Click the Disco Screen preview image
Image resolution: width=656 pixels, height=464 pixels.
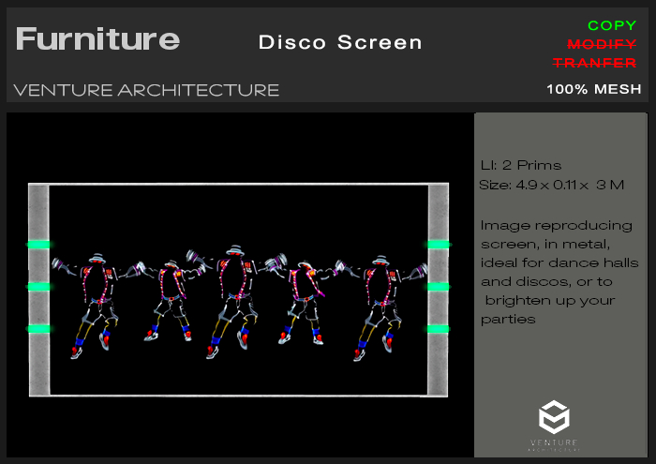238,290
